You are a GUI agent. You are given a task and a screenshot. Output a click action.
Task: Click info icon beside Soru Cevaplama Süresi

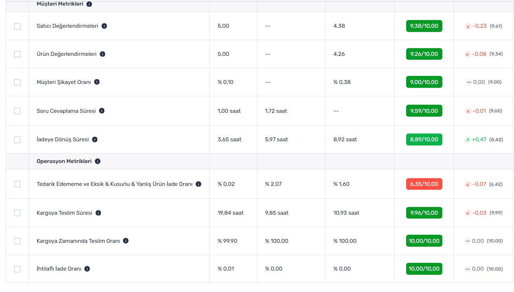[x=102, y=111]
